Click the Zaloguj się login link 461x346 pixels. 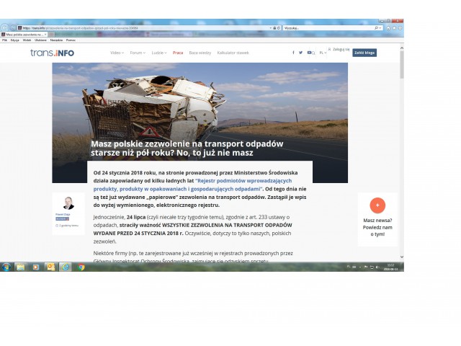pos(341,50)
